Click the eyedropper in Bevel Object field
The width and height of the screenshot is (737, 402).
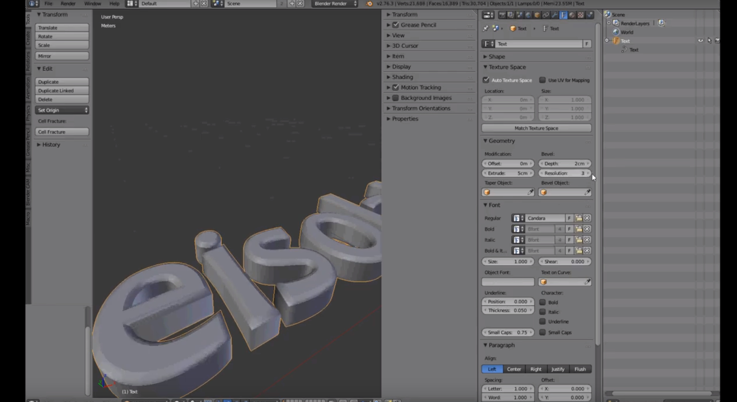(x=587, y=192)
